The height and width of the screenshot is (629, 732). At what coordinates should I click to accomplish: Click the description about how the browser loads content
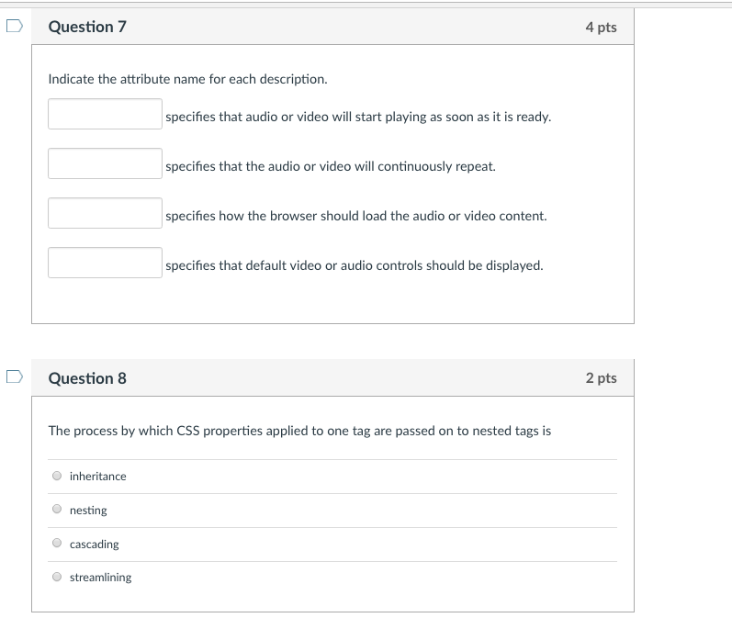356,216
